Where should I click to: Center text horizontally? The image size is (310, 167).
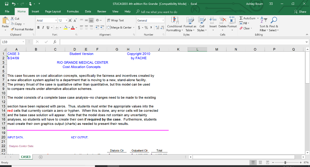(86, 28)
